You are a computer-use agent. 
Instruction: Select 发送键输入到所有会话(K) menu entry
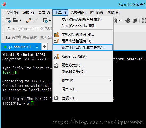[x=83, y=19]
